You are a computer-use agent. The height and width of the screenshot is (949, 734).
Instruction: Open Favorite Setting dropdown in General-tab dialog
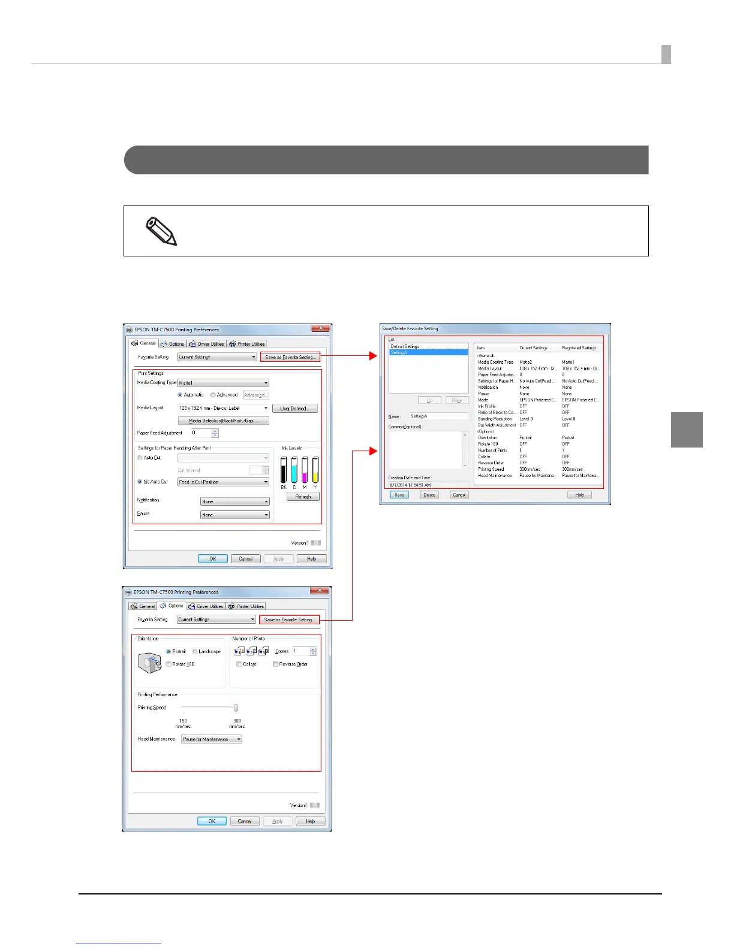coord(217,357)
